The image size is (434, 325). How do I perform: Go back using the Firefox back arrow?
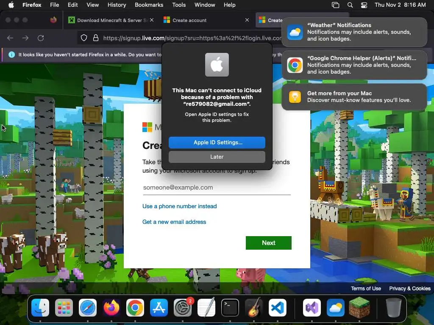[x=10, y=38]
